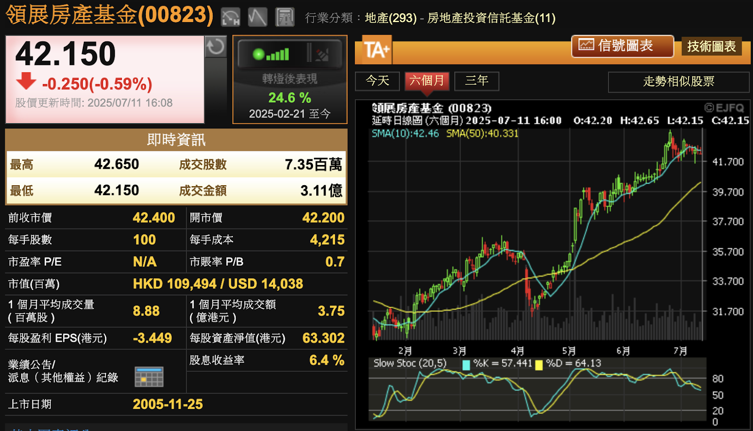The height and width of the screenshot is (431, 753).
Task: Click the cyan %K legend swatch
Action: click(x=466, y=365)
